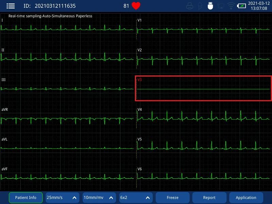Select the V6 lead label

tap(139, 169)
